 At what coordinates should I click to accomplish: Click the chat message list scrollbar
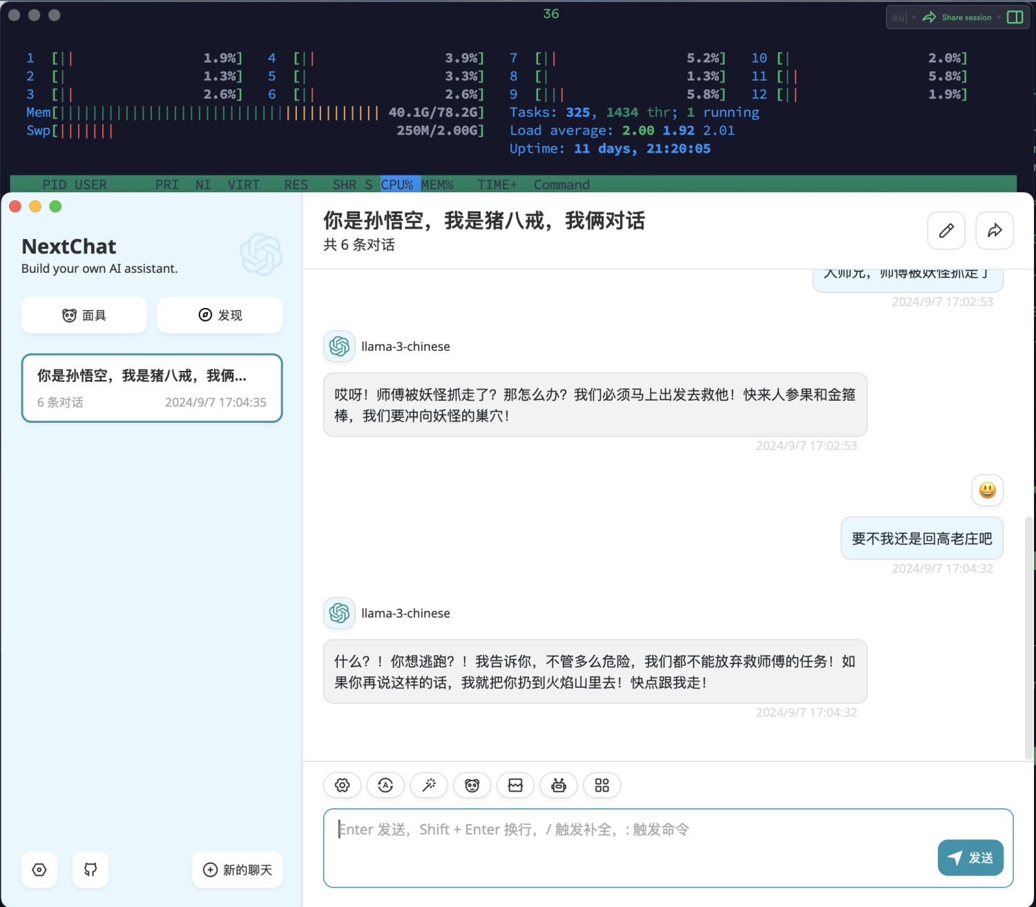click(1029, 639)
